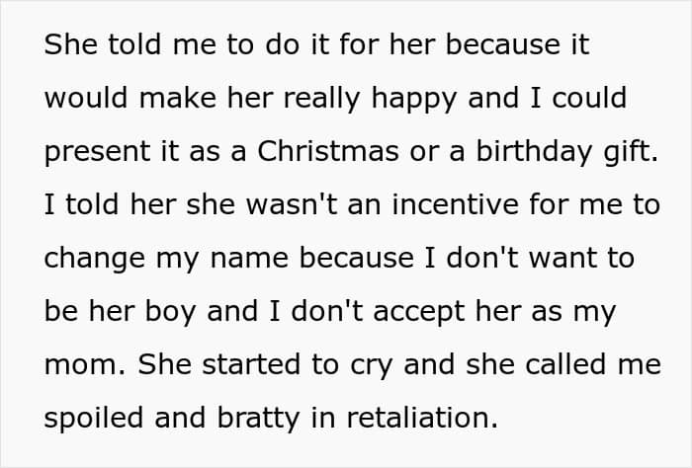692x468 pixels.
Task: Select the word "accept"
Action: coord(419,312)
